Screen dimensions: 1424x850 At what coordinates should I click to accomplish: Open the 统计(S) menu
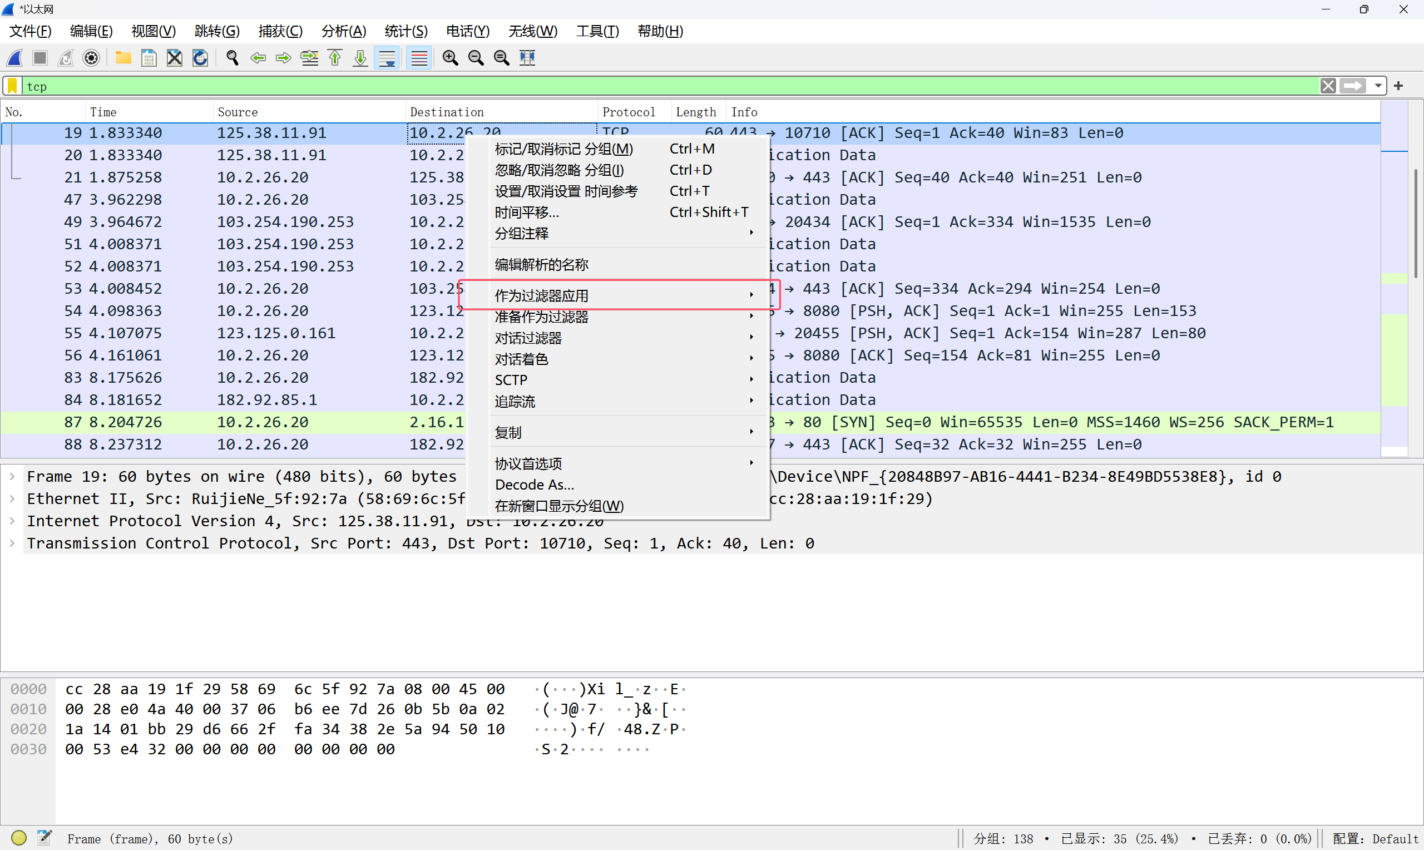[406, 31]
